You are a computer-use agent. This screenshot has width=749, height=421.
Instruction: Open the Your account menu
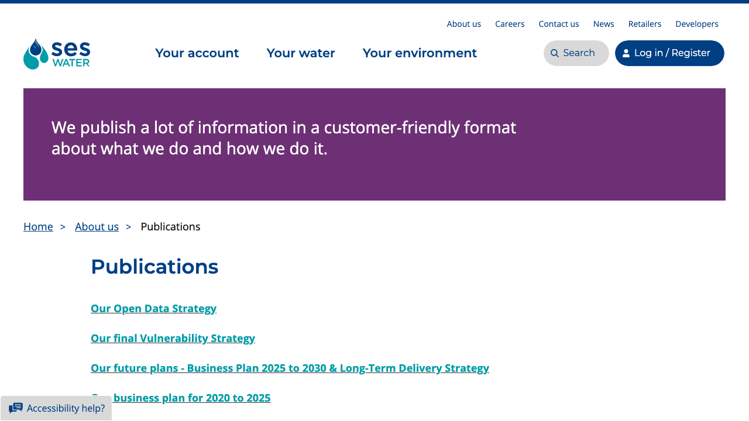(x=197, y=53)
